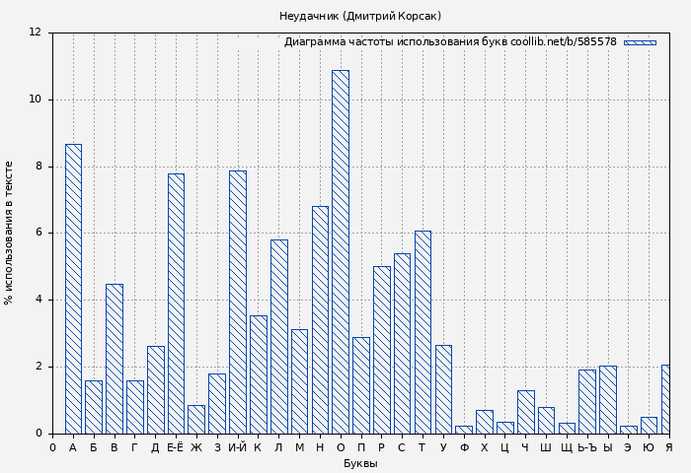Click the y-axis title % использования в тексте
This screenshot has width=691, height=473.
click(10, 233)
